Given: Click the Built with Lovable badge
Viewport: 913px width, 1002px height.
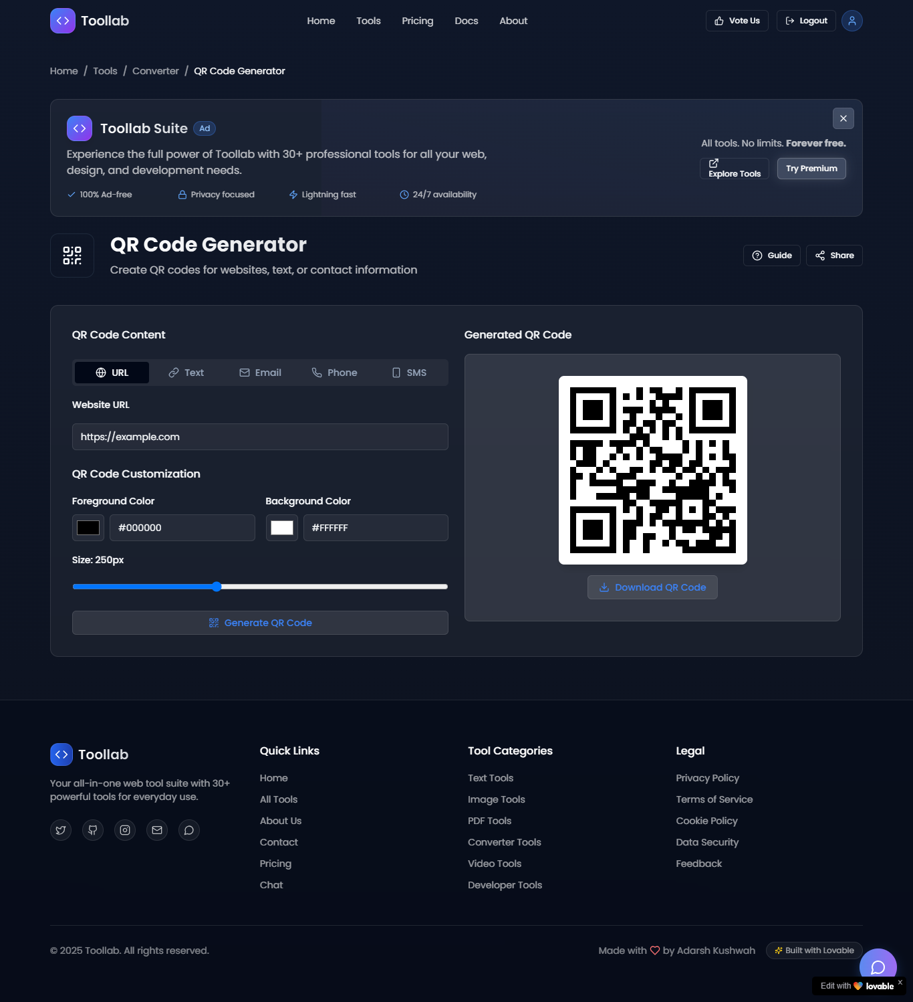Looking at the screenshot, I should click(x=814, y=950).
